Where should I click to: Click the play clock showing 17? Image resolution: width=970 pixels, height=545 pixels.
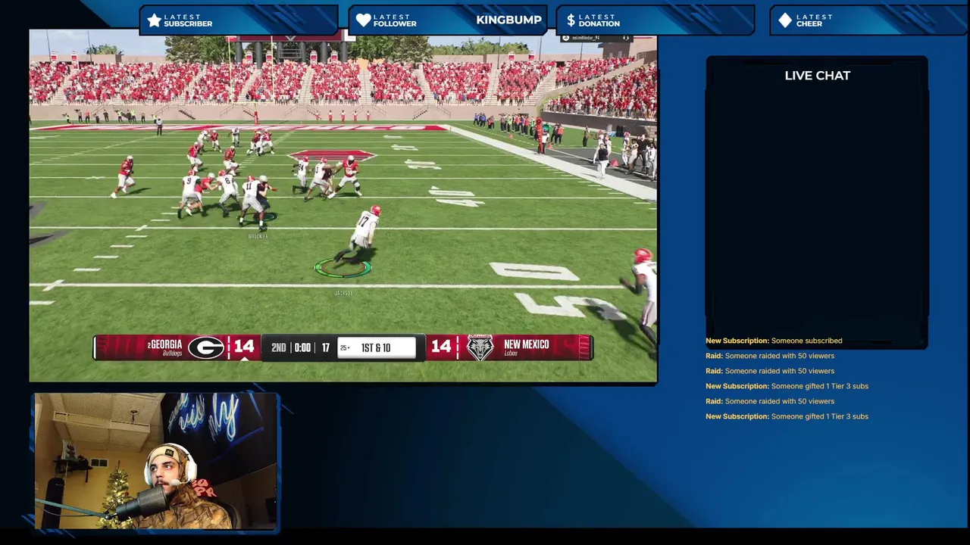click(x=325, y=347)
